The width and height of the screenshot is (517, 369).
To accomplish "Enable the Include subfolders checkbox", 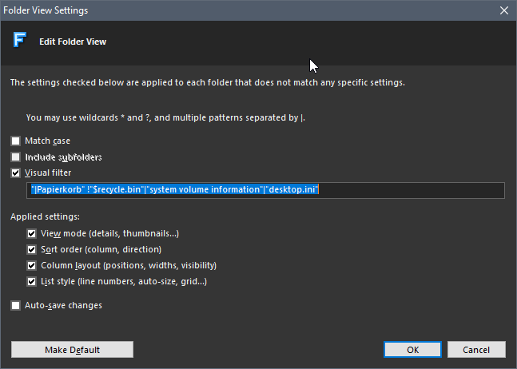I will [16, 157].
